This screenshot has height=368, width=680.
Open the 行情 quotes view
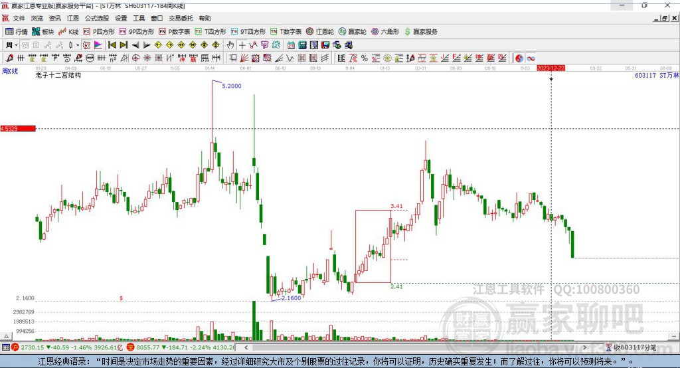point(16,32)
